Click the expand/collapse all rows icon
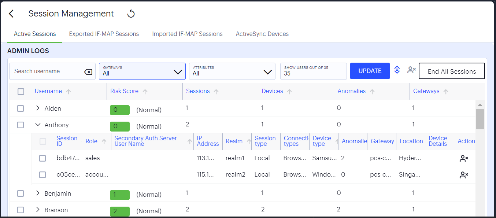Viewport: 496px width, 218px height. pos(397,70)
